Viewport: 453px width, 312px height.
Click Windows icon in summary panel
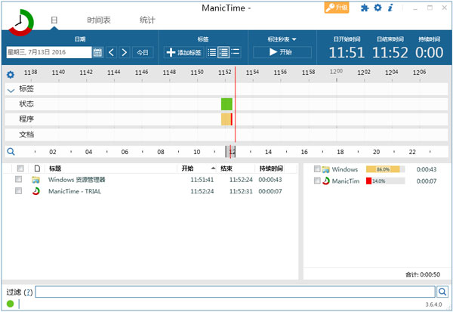coord(326,169)
